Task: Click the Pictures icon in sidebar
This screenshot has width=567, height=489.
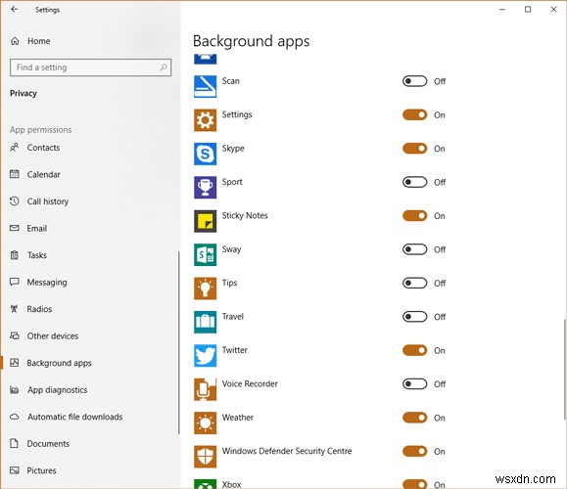Action: [x=14, y=470]
